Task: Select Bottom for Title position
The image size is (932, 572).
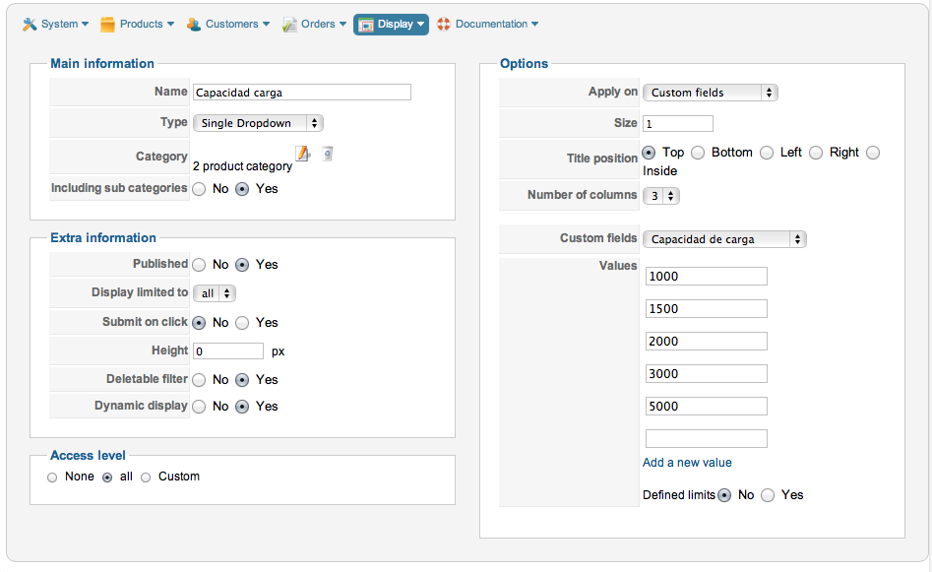Action: coord(698,153)
